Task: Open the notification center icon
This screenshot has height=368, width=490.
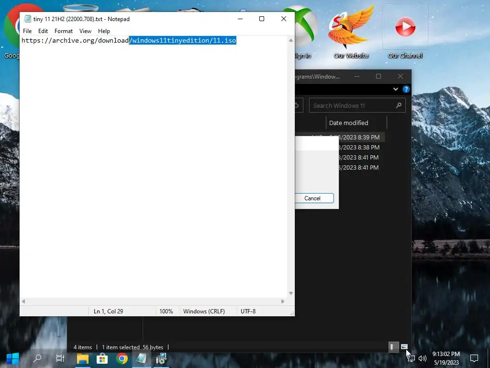Action: tap(474, 358)
